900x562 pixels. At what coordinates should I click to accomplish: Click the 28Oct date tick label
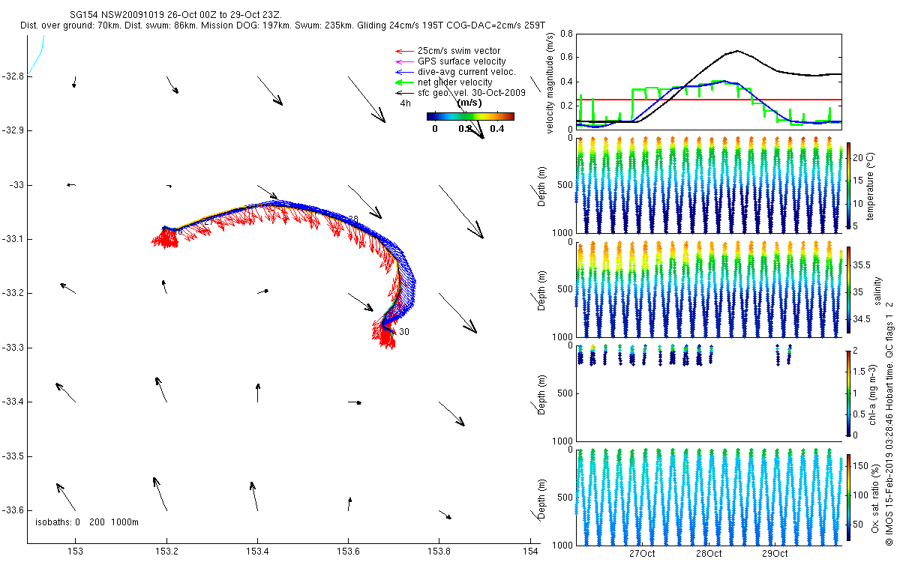click(708, 554)
